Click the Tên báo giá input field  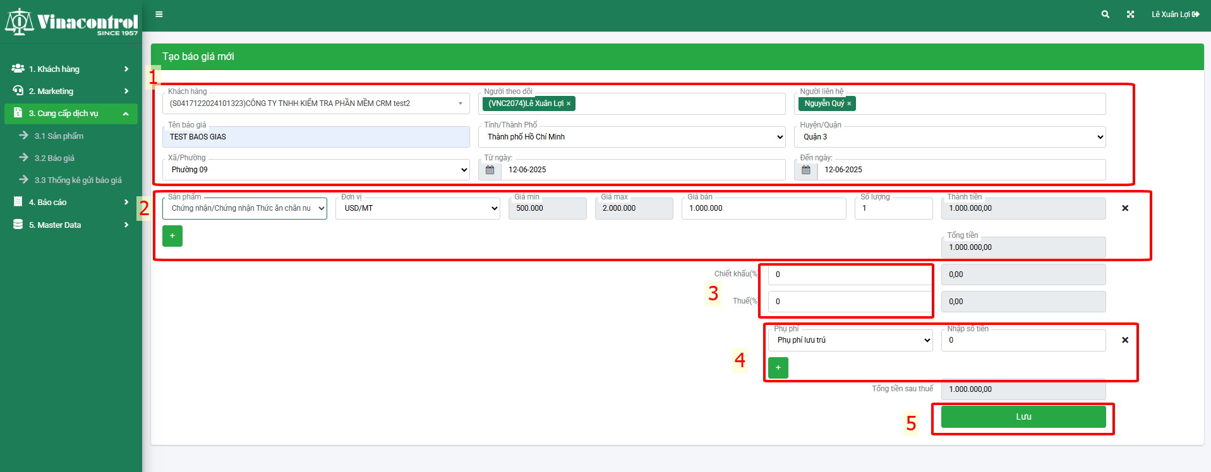[x=316, y=137]
